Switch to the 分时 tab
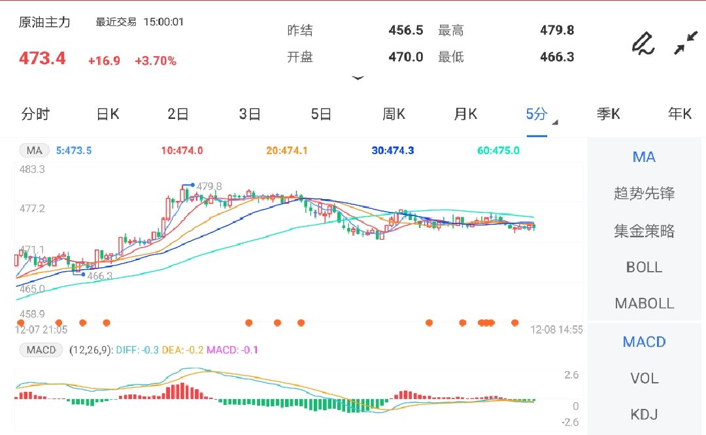Screen dimensions: 706x435 (35, 114)
